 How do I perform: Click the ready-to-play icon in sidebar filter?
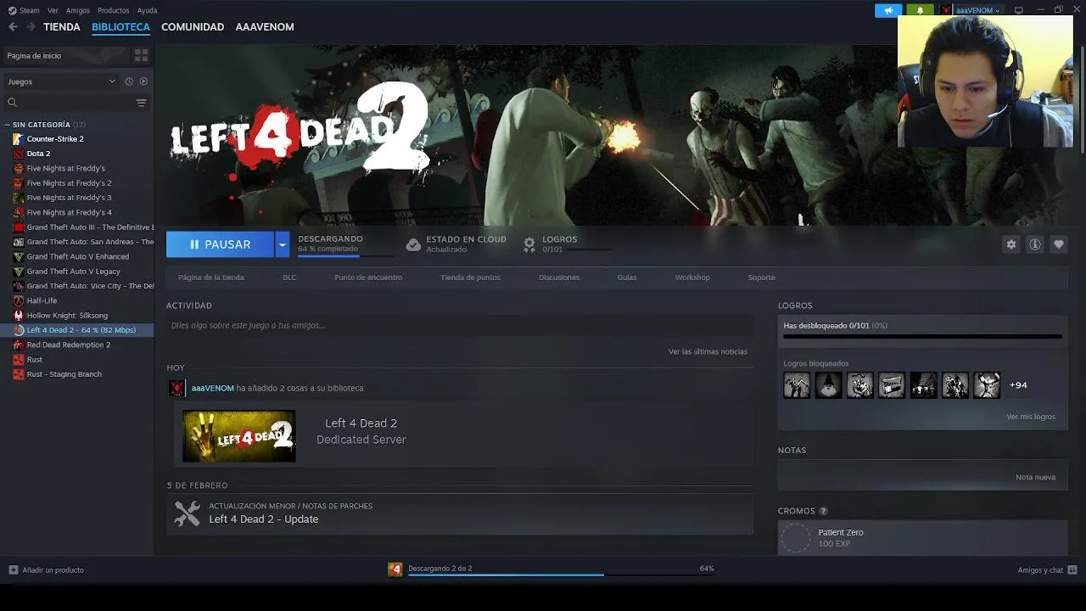143,81
